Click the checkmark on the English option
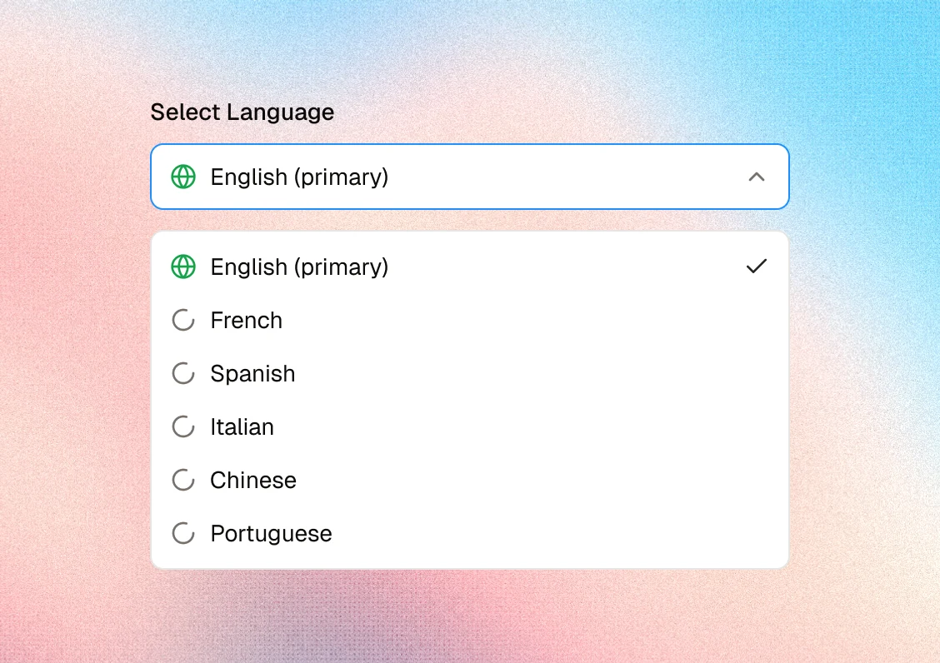The height and width of the screenshot is (663, 940). click(x=757, y=267)
